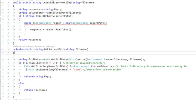Open '0 authors, 0 changes' CodeLens link

tap(45, 46)
